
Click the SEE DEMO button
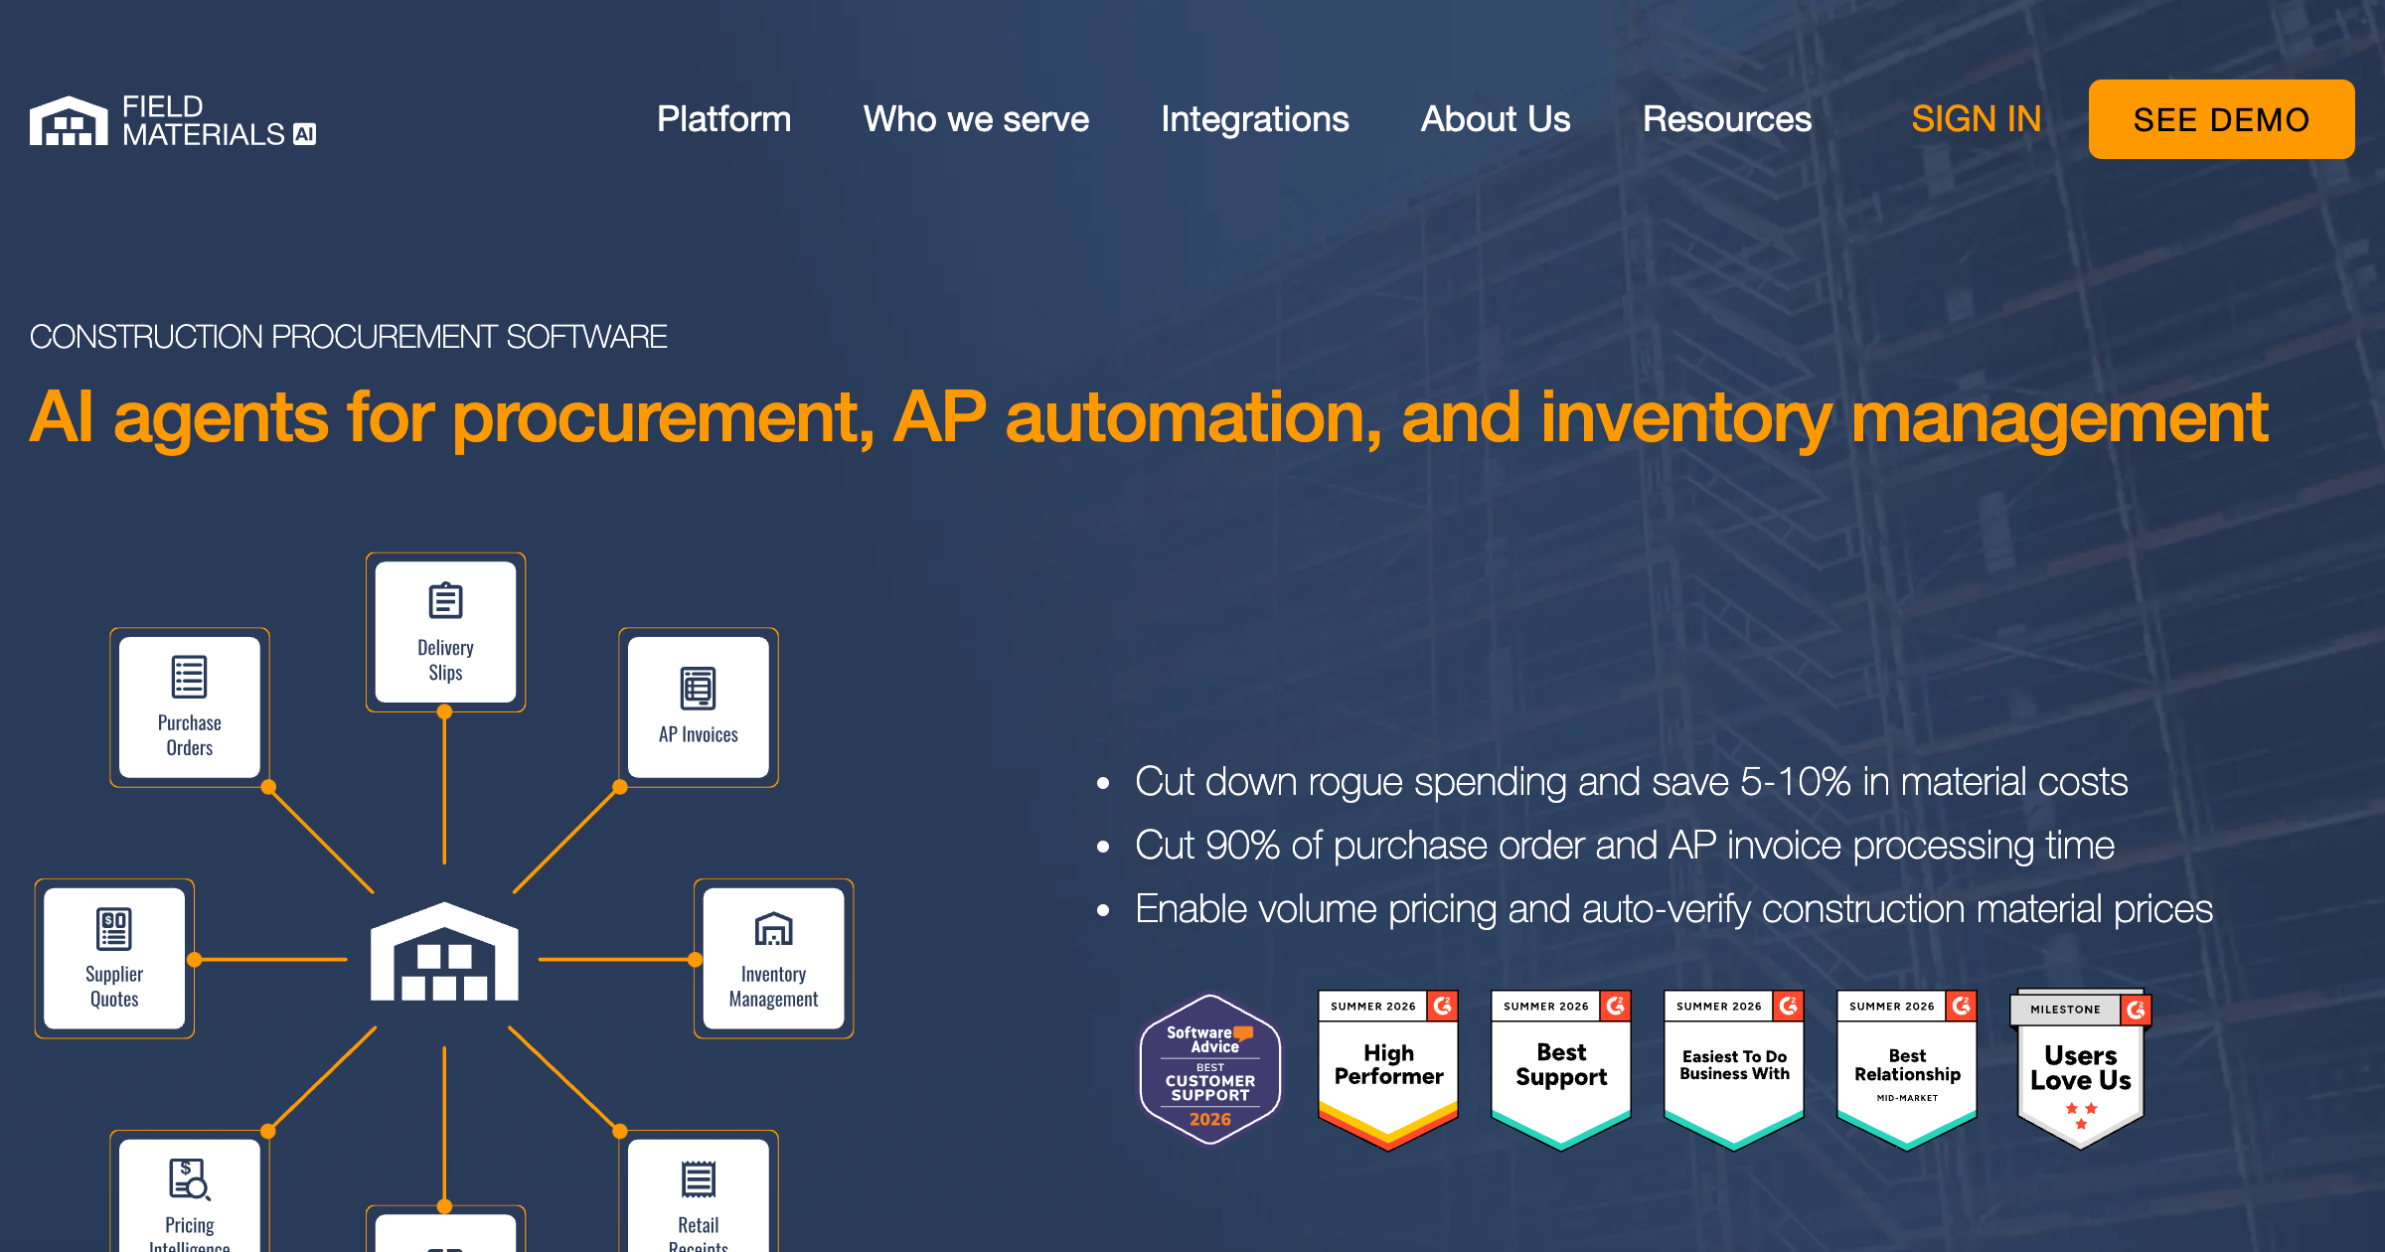(x=2221, y=119)
